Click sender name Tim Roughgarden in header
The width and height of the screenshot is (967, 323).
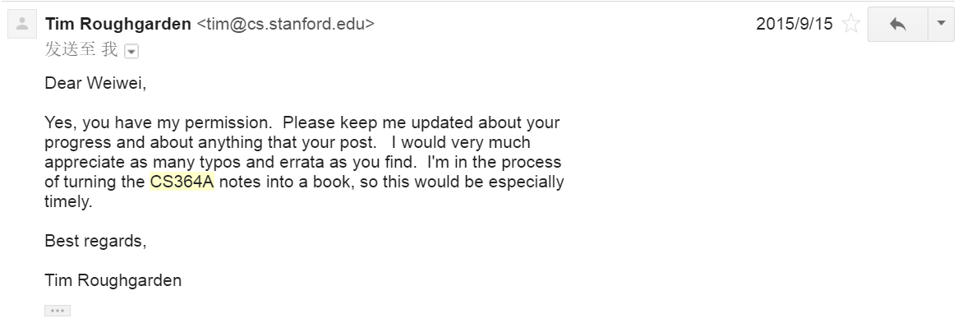point(117,24)
